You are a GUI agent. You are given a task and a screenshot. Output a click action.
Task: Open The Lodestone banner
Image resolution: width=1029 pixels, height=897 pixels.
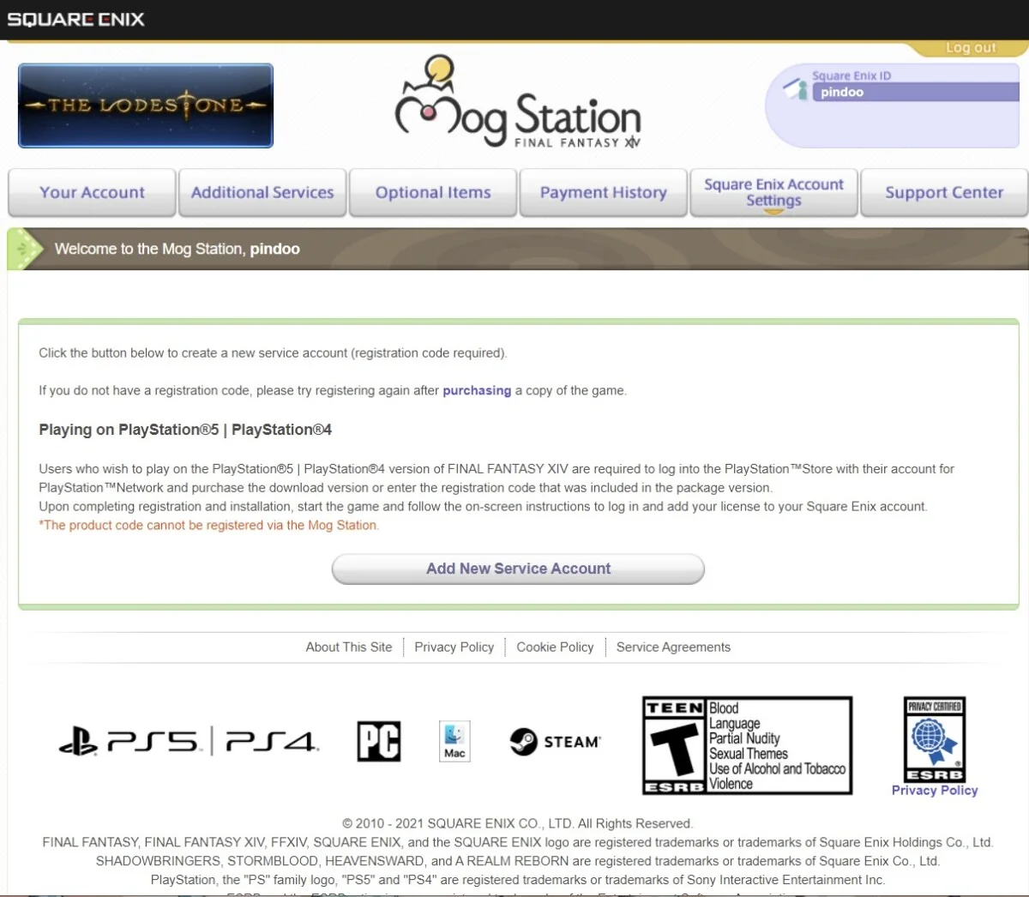tap(146, 105)
